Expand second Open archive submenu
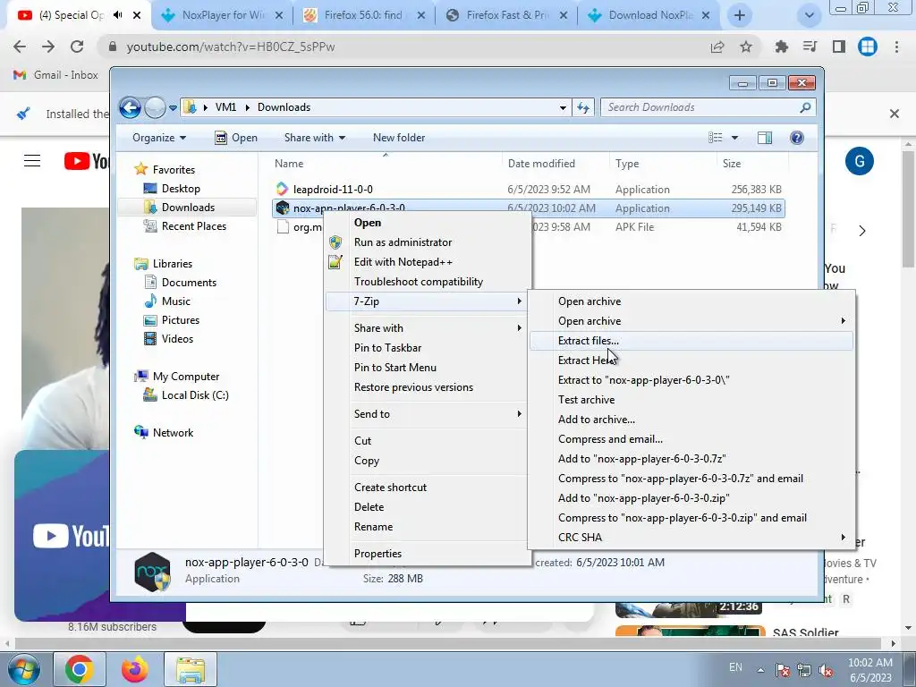This screenshot has width=916, height=687. (843, 321)
